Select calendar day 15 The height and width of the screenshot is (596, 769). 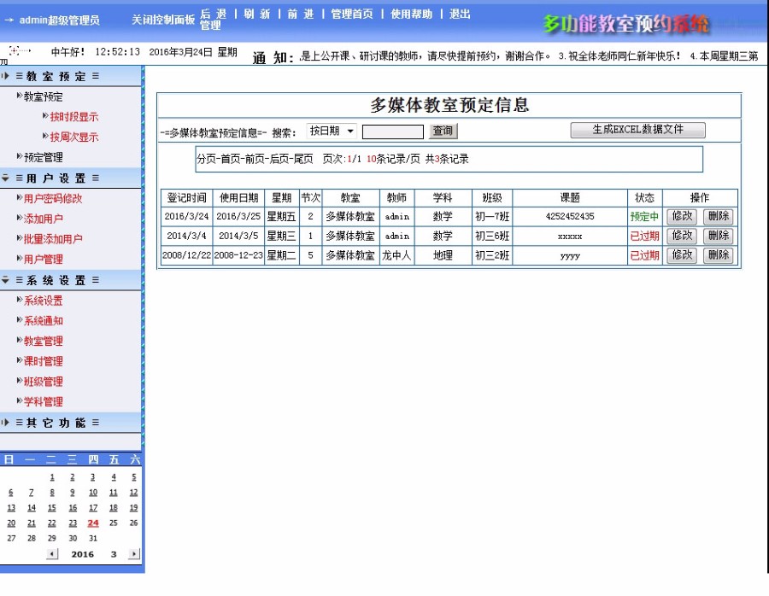coord(52,508)
